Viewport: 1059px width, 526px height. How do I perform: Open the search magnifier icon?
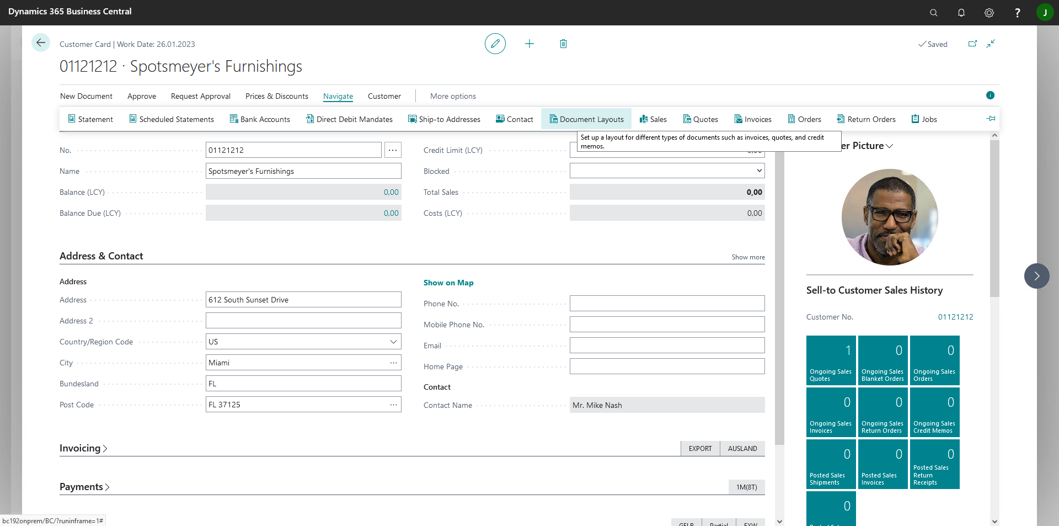tap(934, 13)
